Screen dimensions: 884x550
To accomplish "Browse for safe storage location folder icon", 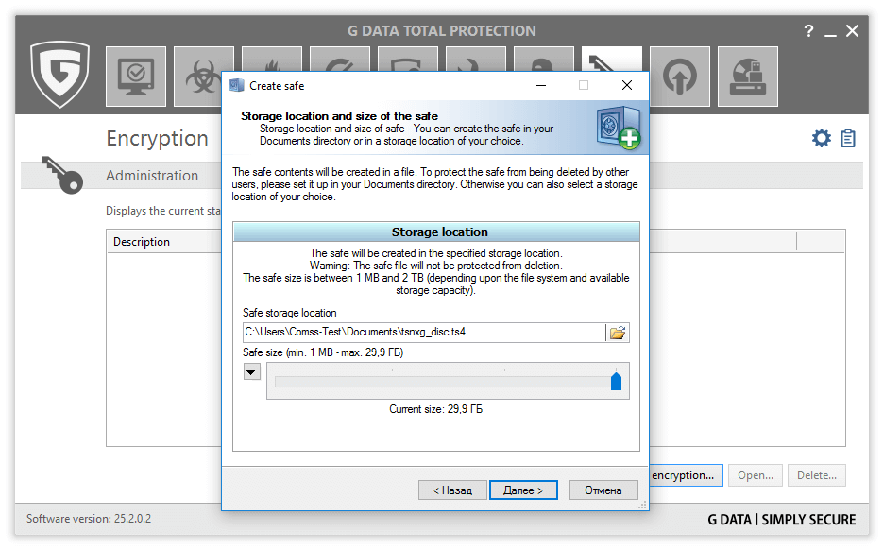I will (618, 333).
